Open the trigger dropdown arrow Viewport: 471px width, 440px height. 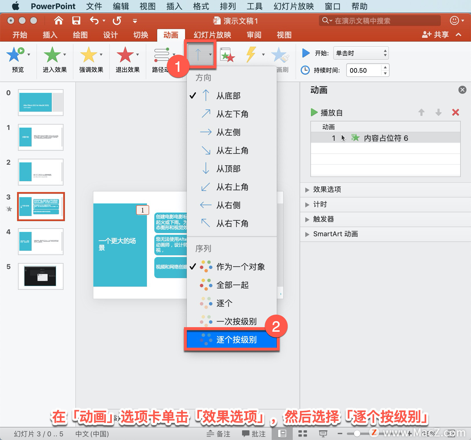pos(263,54)
